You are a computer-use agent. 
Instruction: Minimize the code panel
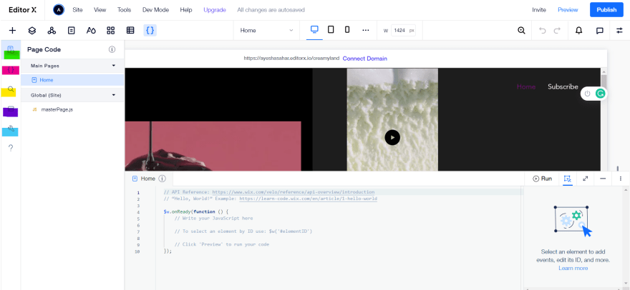point(603,179)
